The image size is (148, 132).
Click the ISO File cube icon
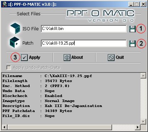15,28
